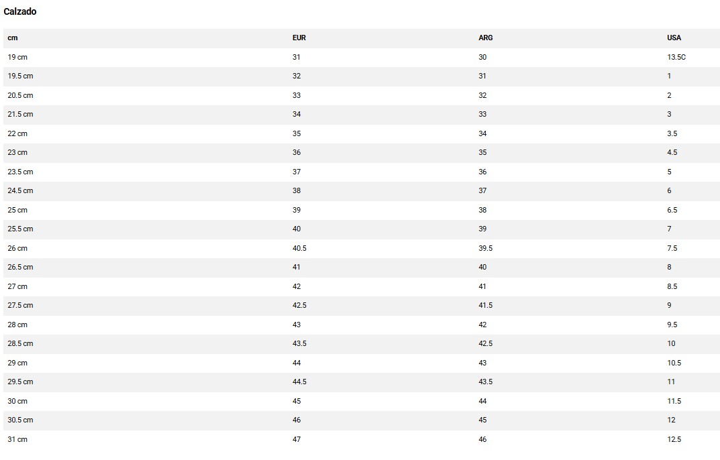Select the 42.5 EUR size cell
The height and width of the screenshot is (460, 720).
point(300,305)
